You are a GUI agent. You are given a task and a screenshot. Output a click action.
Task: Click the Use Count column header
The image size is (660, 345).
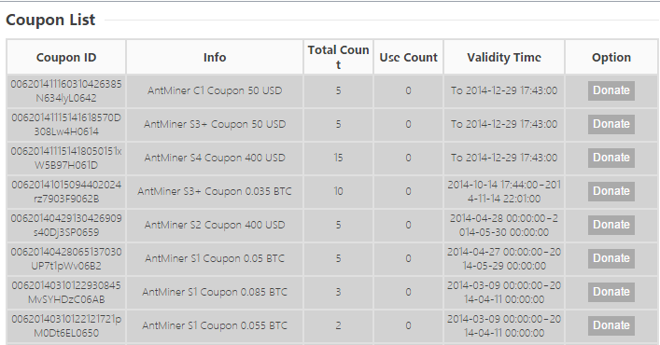408,57
